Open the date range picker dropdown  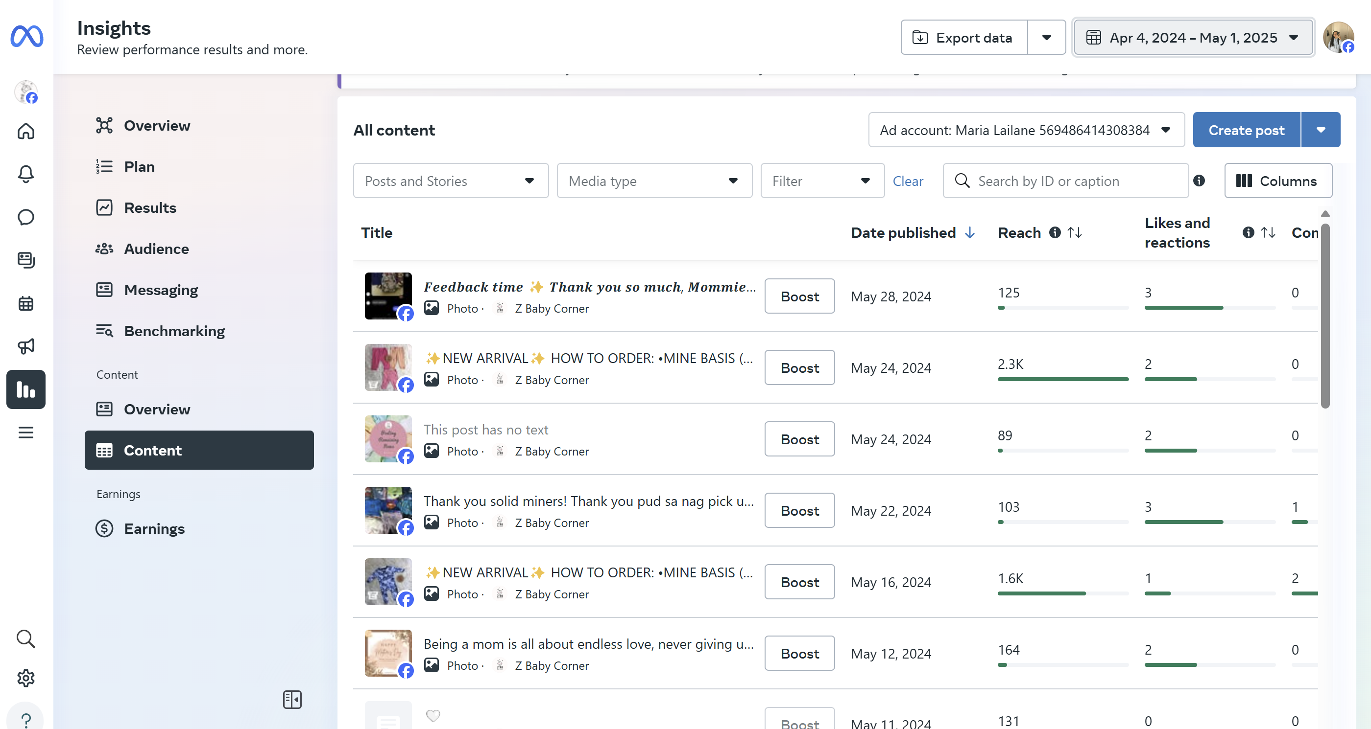coord(1193,37)
